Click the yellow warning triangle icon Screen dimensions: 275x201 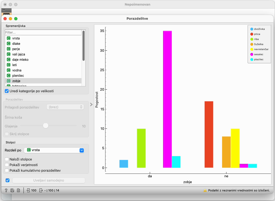click(205, 190)
